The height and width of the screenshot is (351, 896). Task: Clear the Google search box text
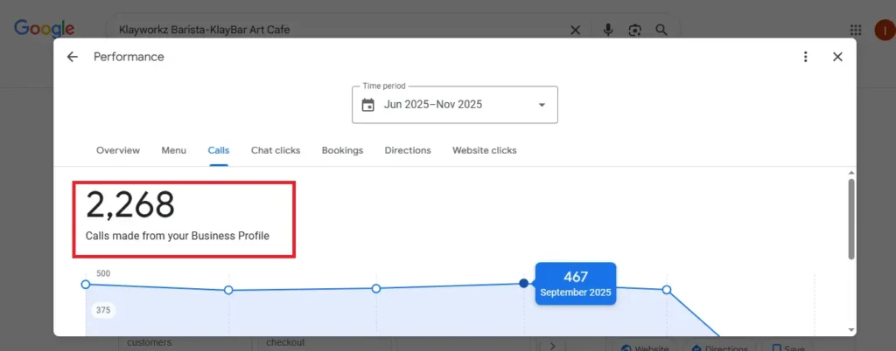(576, 31)
